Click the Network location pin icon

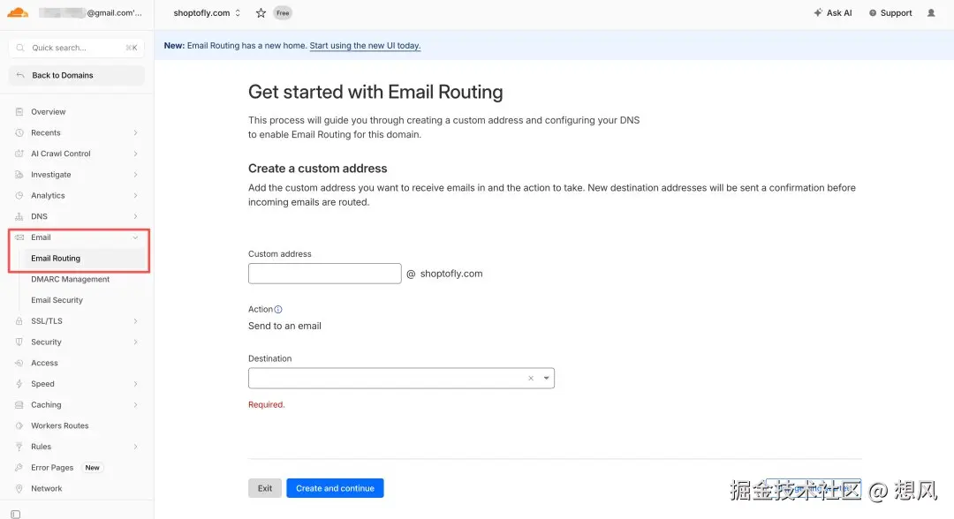[x=19, y=489]
